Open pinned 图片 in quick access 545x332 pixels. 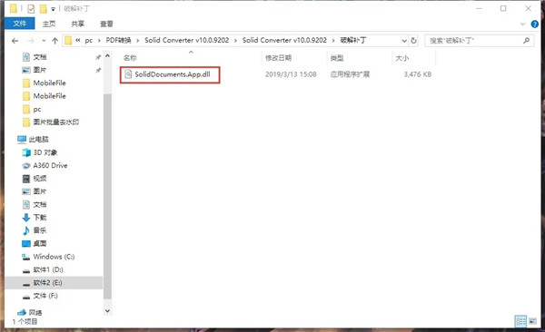[x=40, y=70]
